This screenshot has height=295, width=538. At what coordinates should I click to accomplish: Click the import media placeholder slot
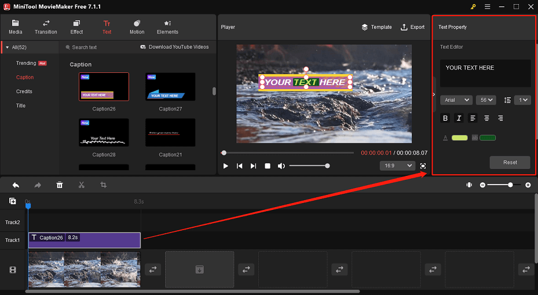(x=199, y=270)
